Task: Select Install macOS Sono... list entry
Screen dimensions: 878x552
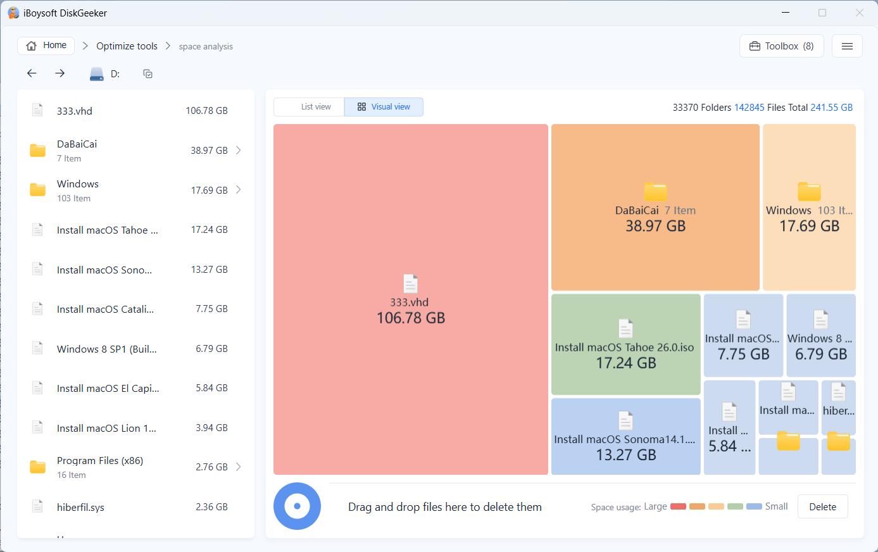Action: 135,270
